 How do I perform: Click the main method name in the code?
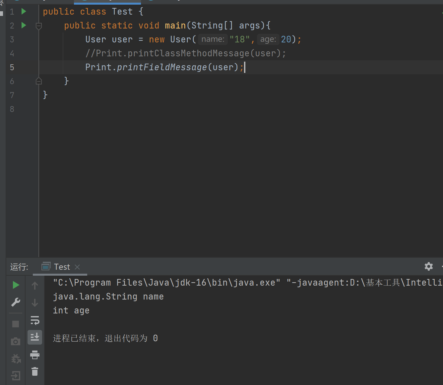point(175,26)
